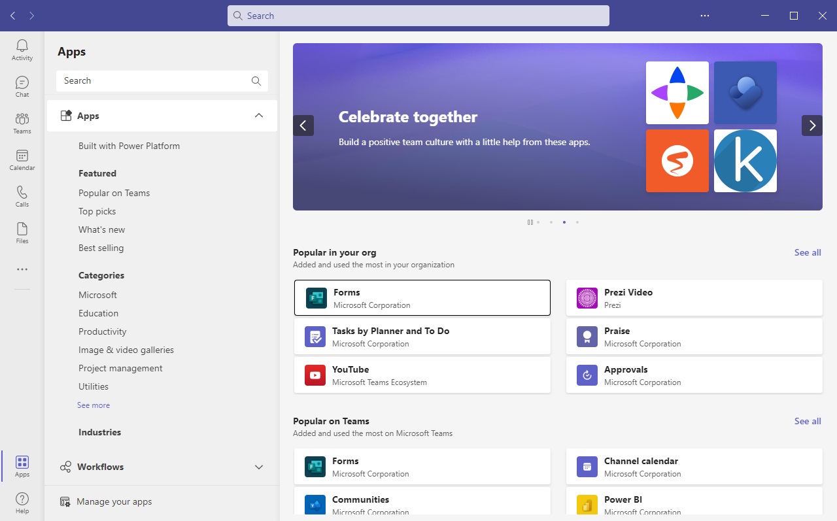
Task: Show next banner slide arrow
Action: [x=812, y=126]
